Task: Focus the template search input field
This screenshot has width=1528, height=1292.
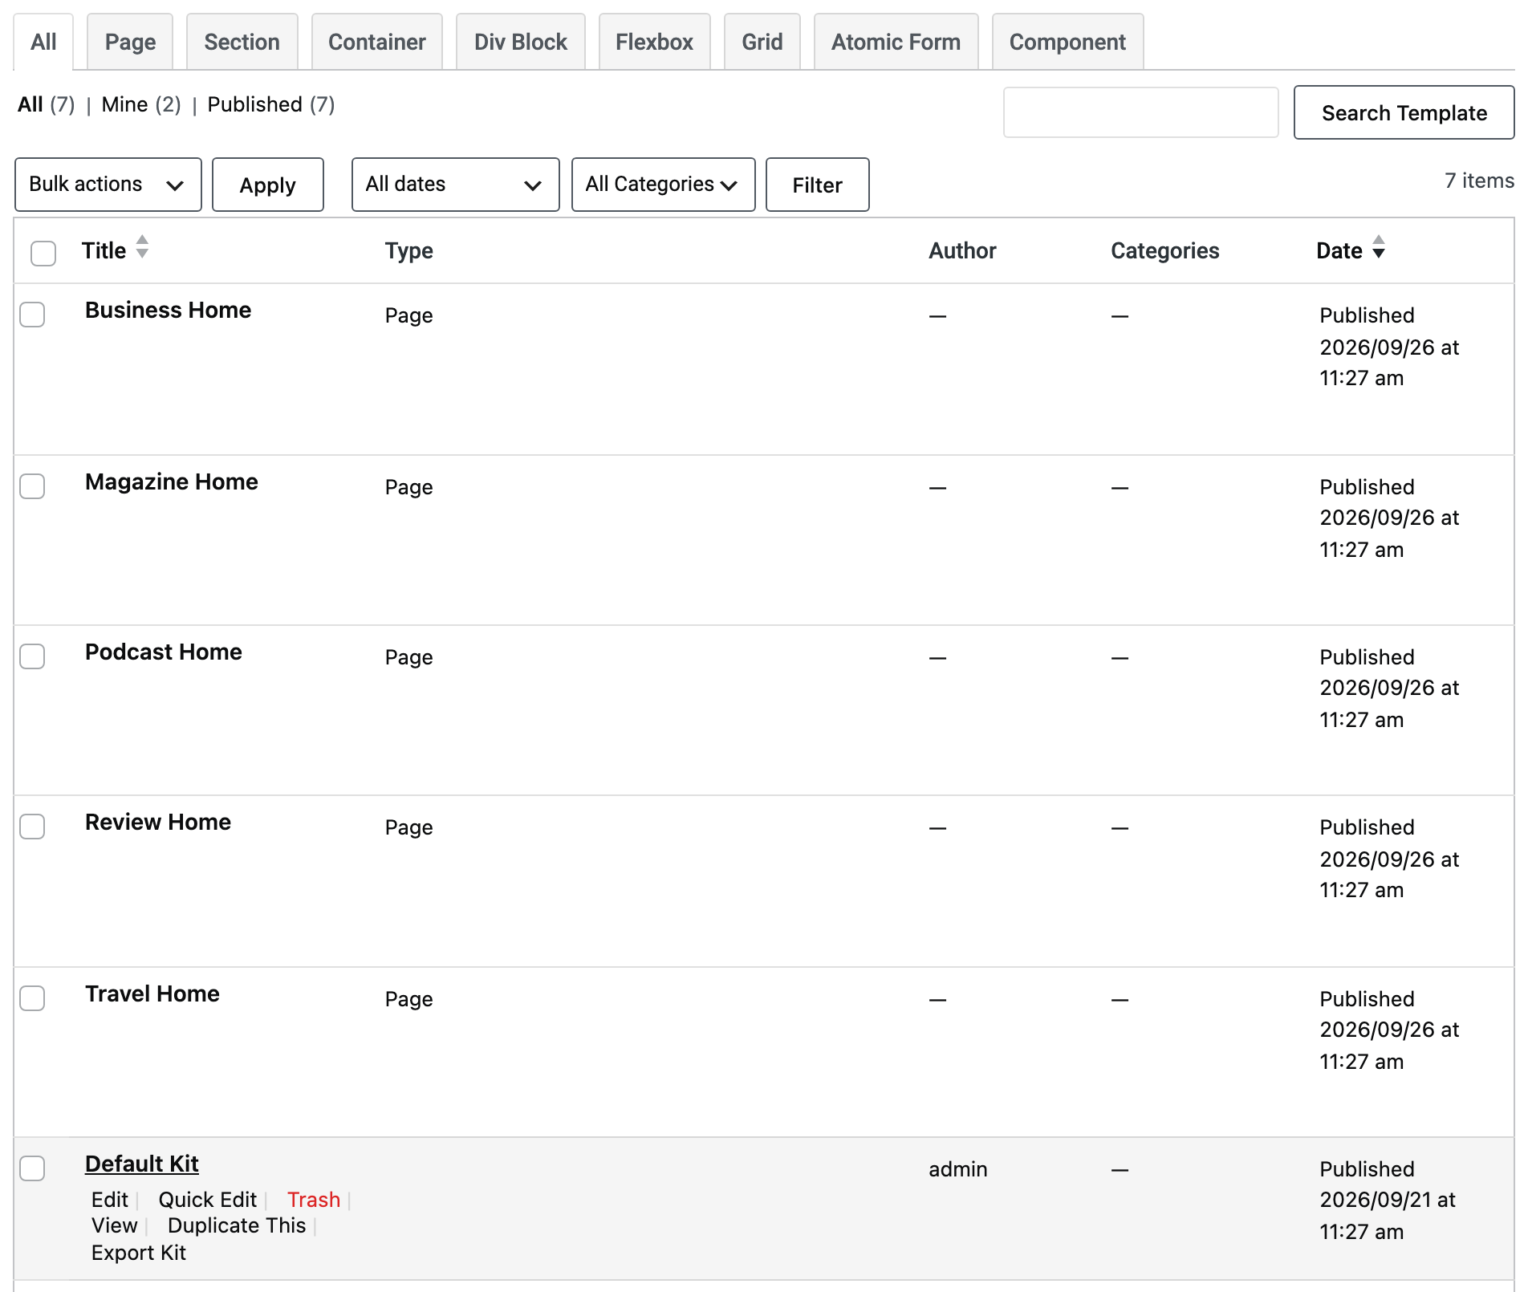Action: (x=1141, y=112)
